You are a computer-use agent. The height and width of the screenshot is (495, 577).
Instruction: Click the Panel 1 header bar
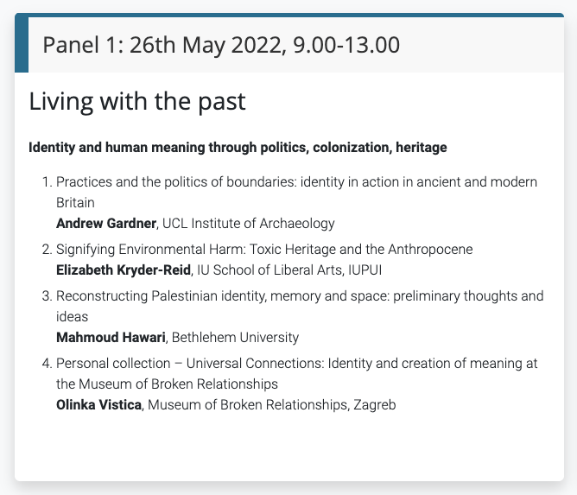[x=294, y=44]
